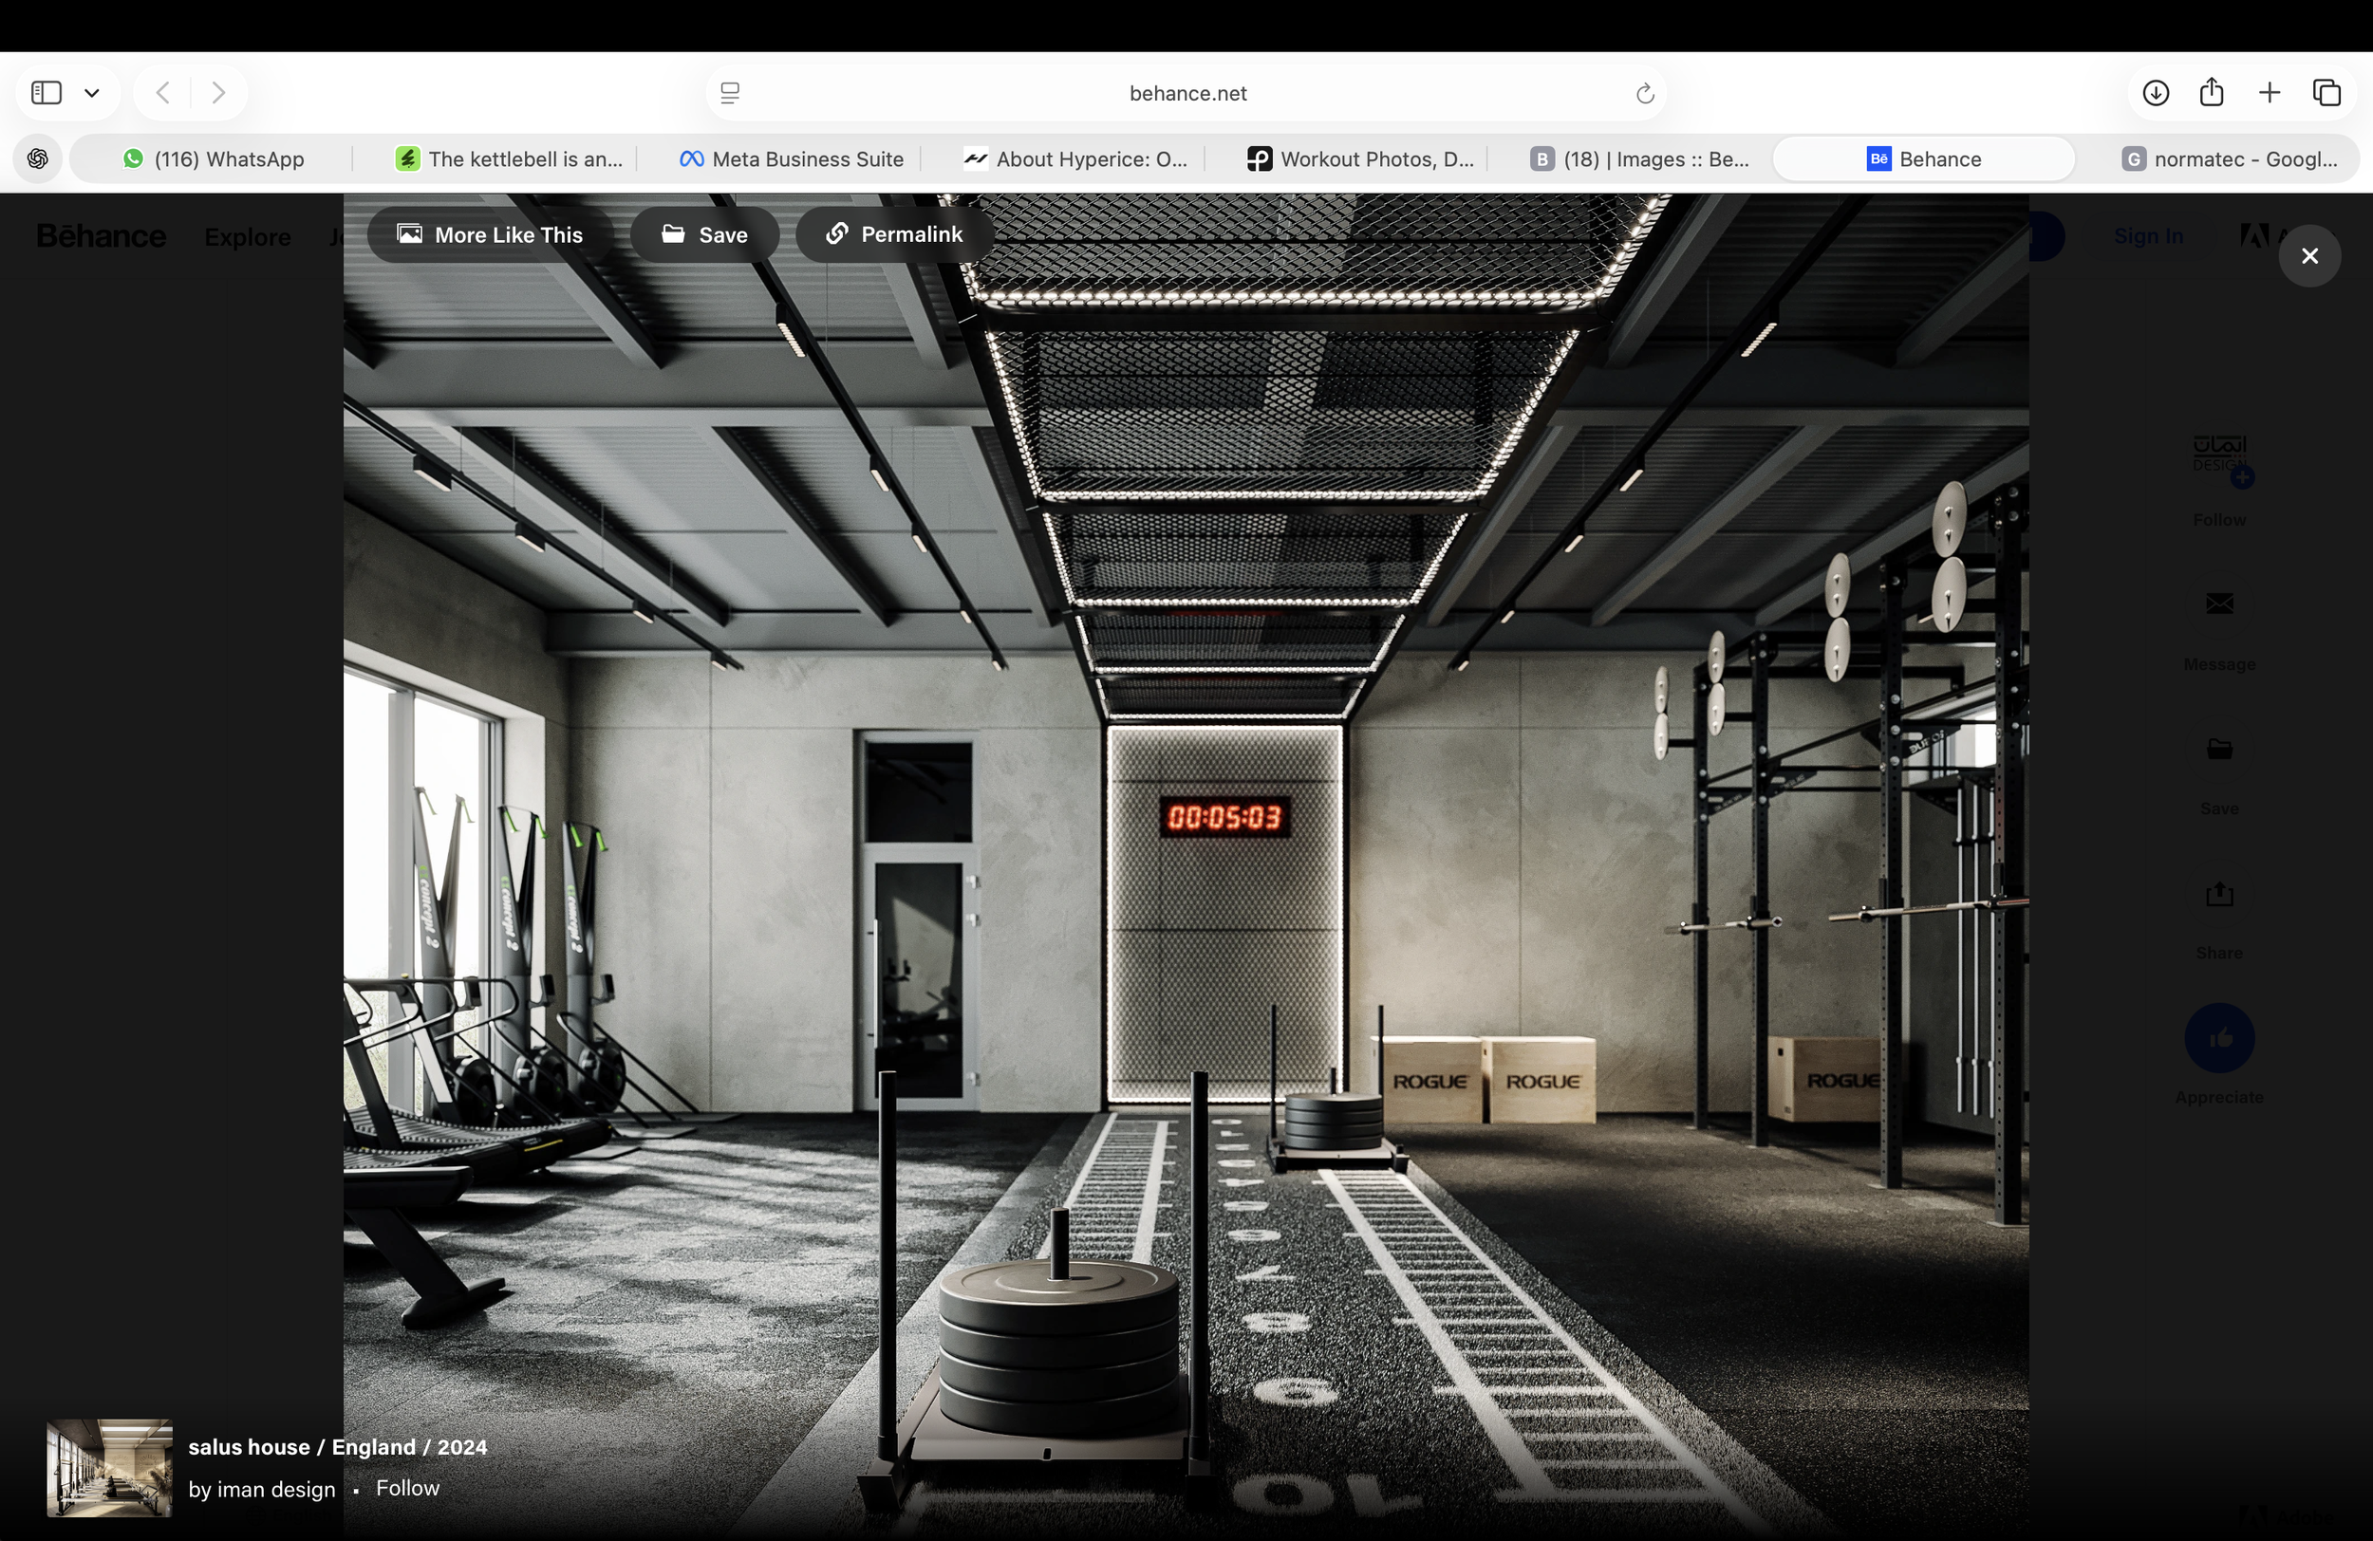
Task: Copy the image Permalink
Action: (x=894, y=234)
